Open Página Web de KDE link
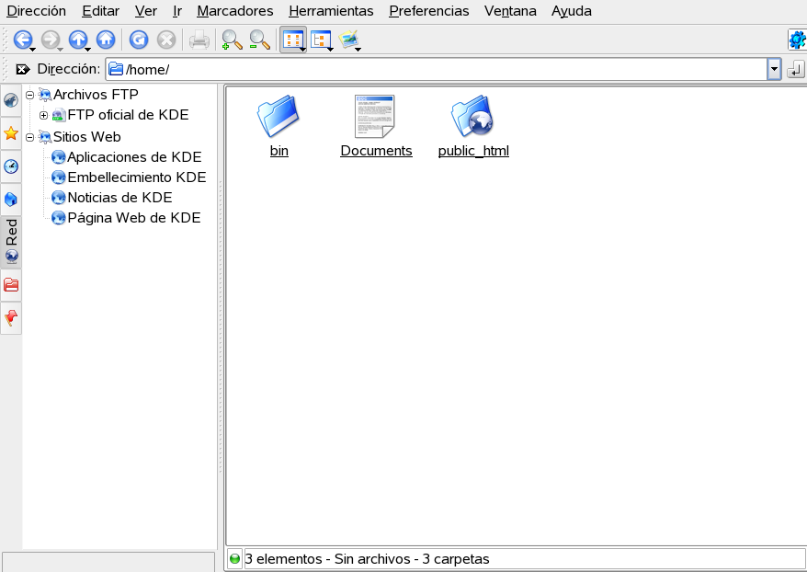Viewport: 807px width, 572px height. (x=134, y=218)
